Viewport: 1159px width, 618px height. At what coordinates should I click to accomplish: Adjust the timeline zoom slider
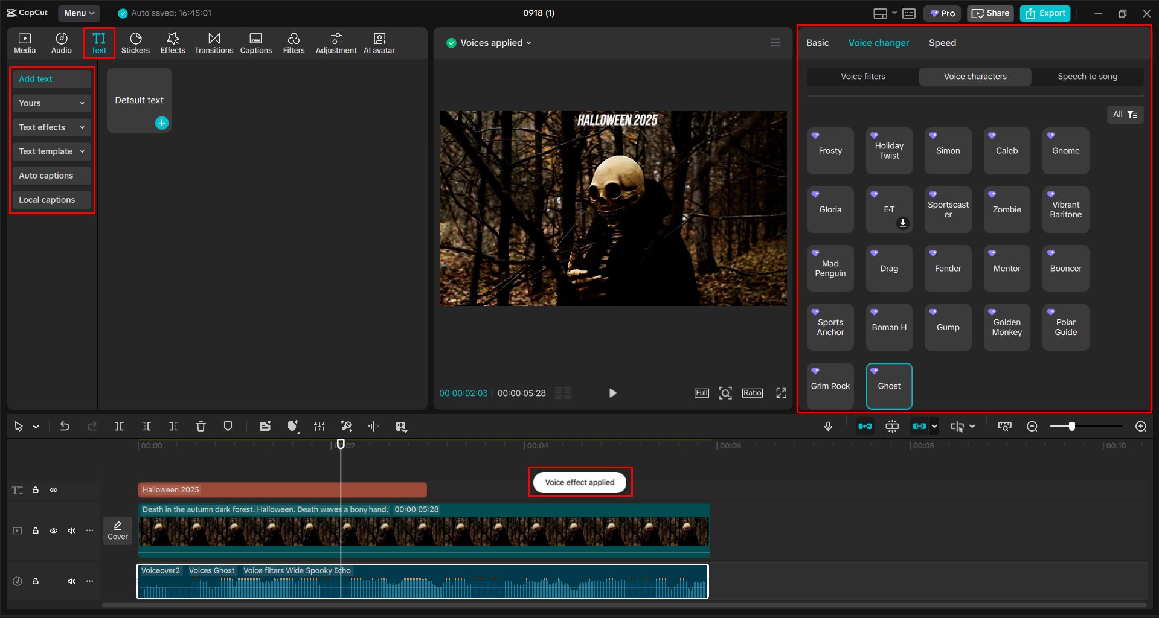(1072, 426)
